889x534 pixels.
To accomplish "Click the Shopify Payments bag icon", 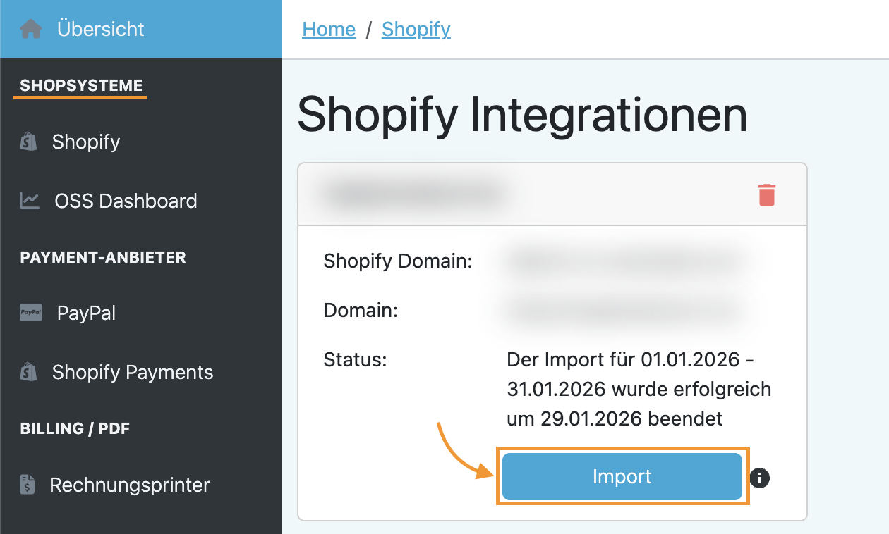I will coord(28,372).
